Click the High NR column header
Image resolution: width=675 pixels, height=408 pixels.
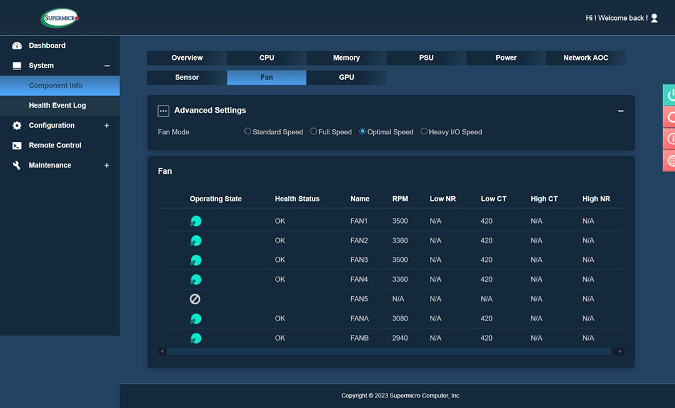tap(596, 199)
